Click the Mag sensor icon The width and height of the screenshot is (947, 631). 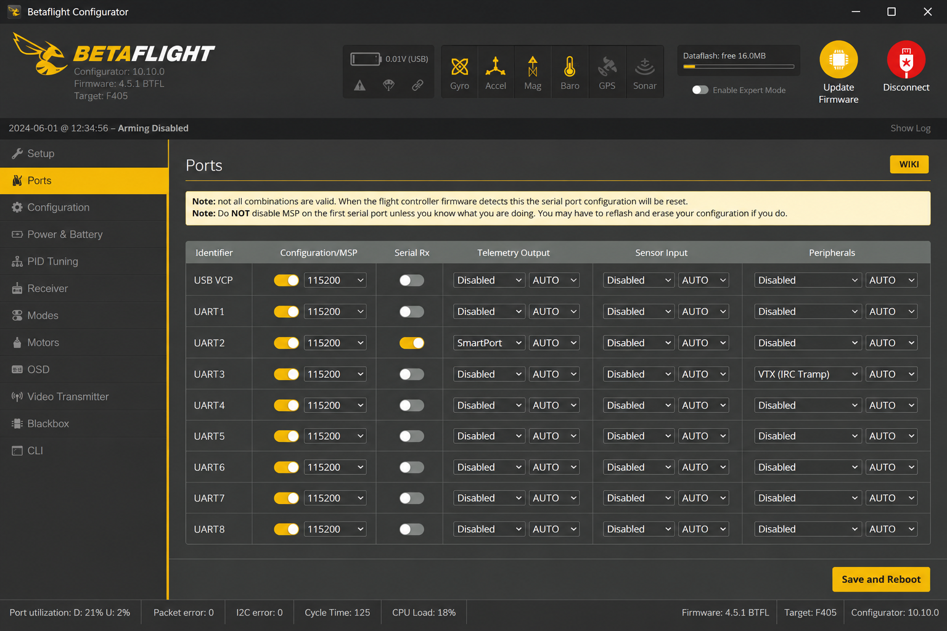pos(533,67)
